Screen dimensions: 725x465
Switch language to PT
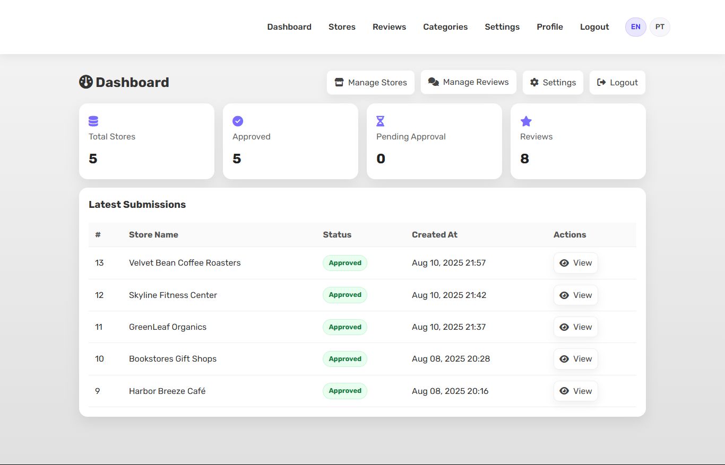pyautogui.click(x=660, y=27)
